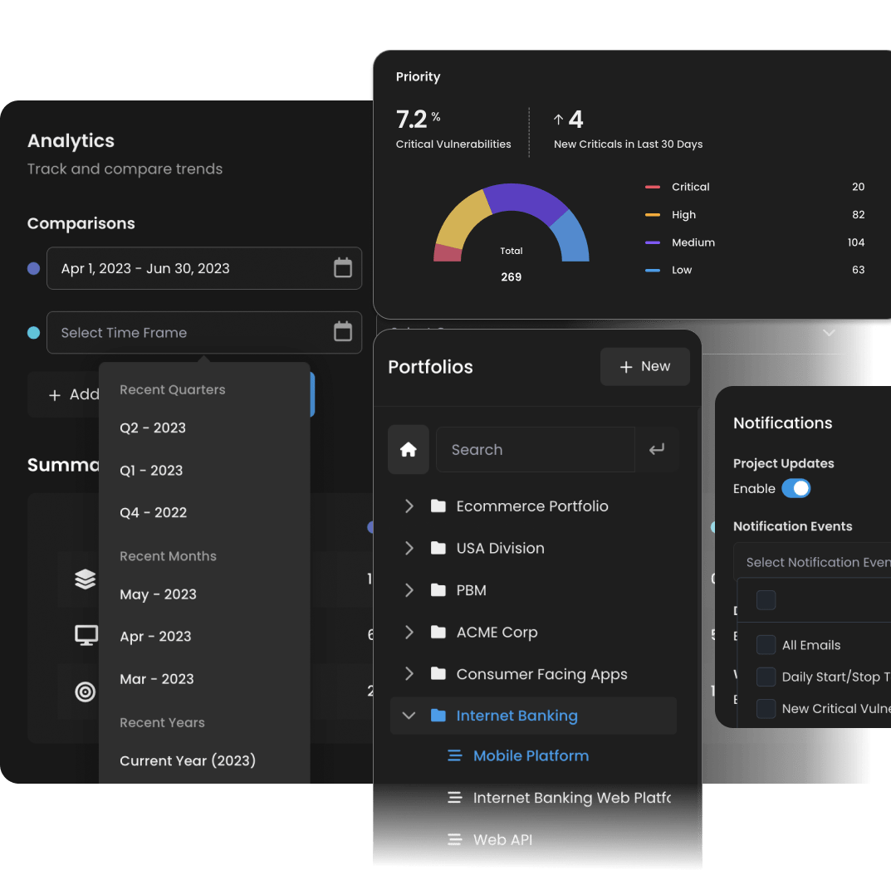This screenshot has height=870, width=891.
Task: Select Current Year (2023) option
Action: [x=188, y=760]
